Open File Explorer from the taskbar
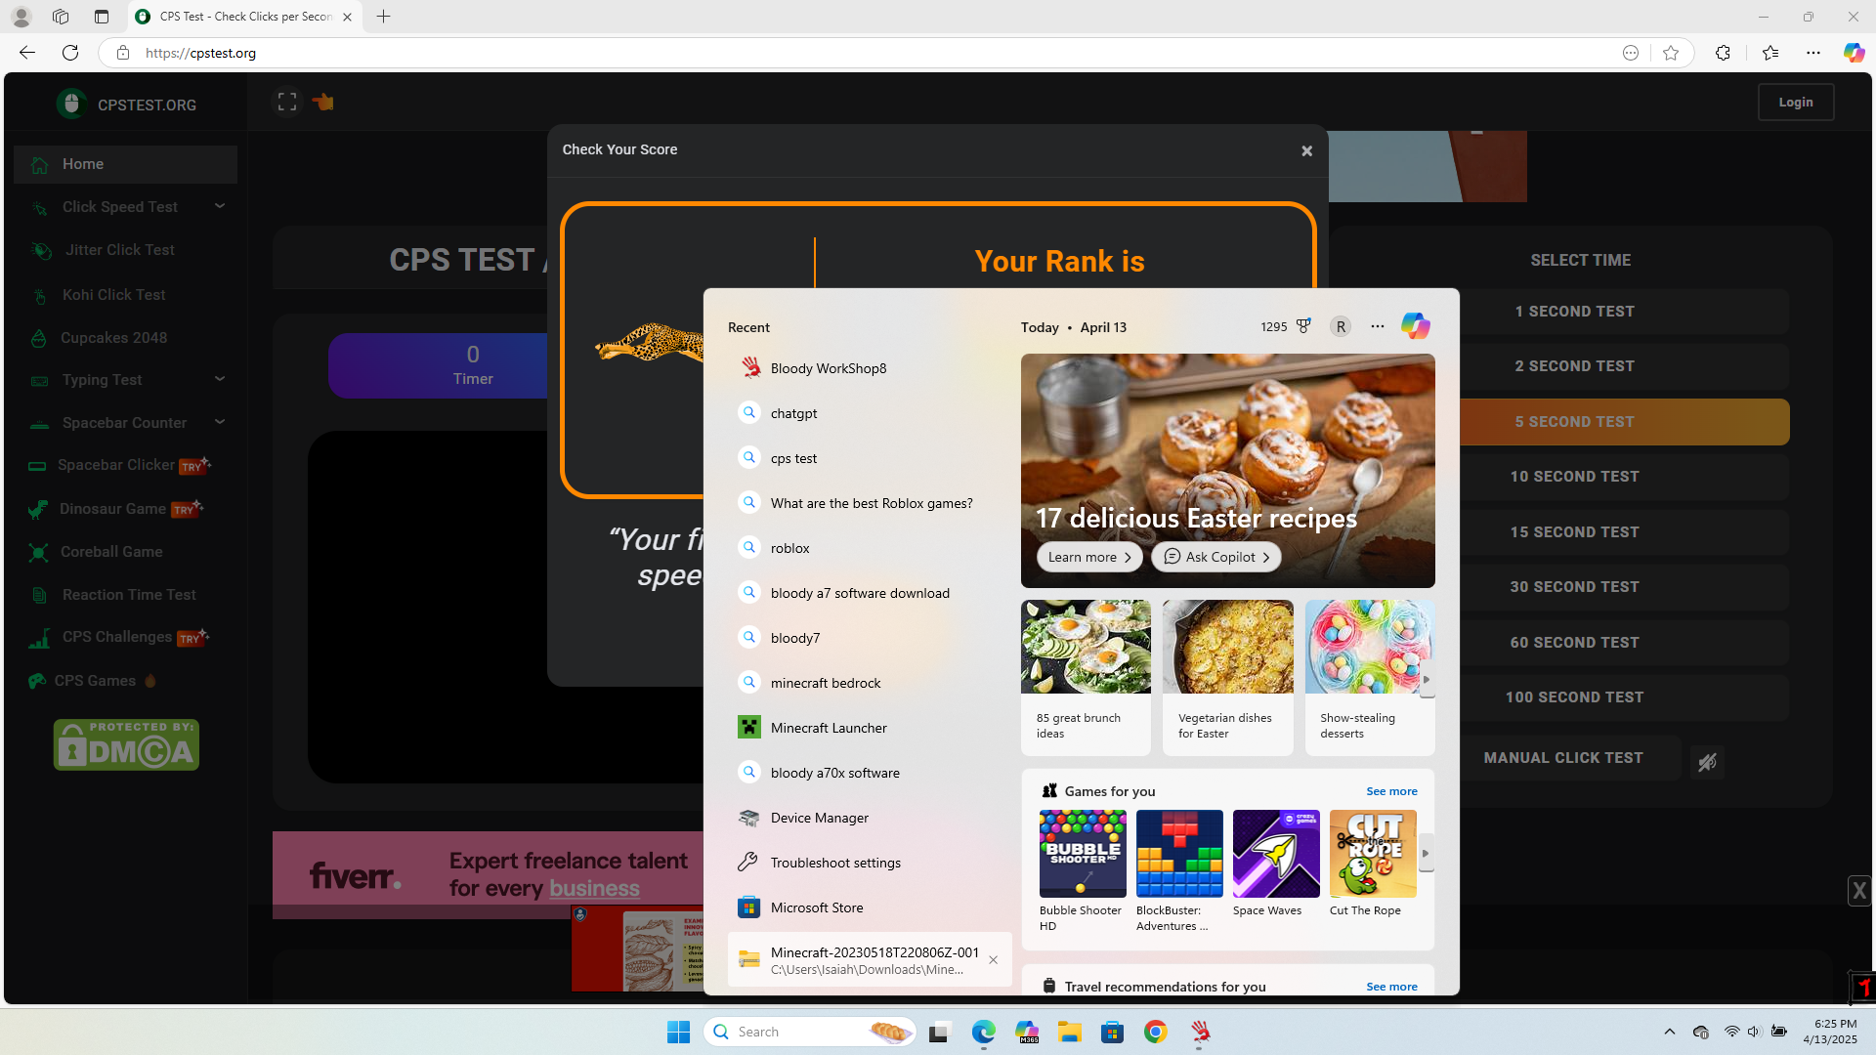This screenshot has width=1876, height=1055. [x=1069, y=1033]
